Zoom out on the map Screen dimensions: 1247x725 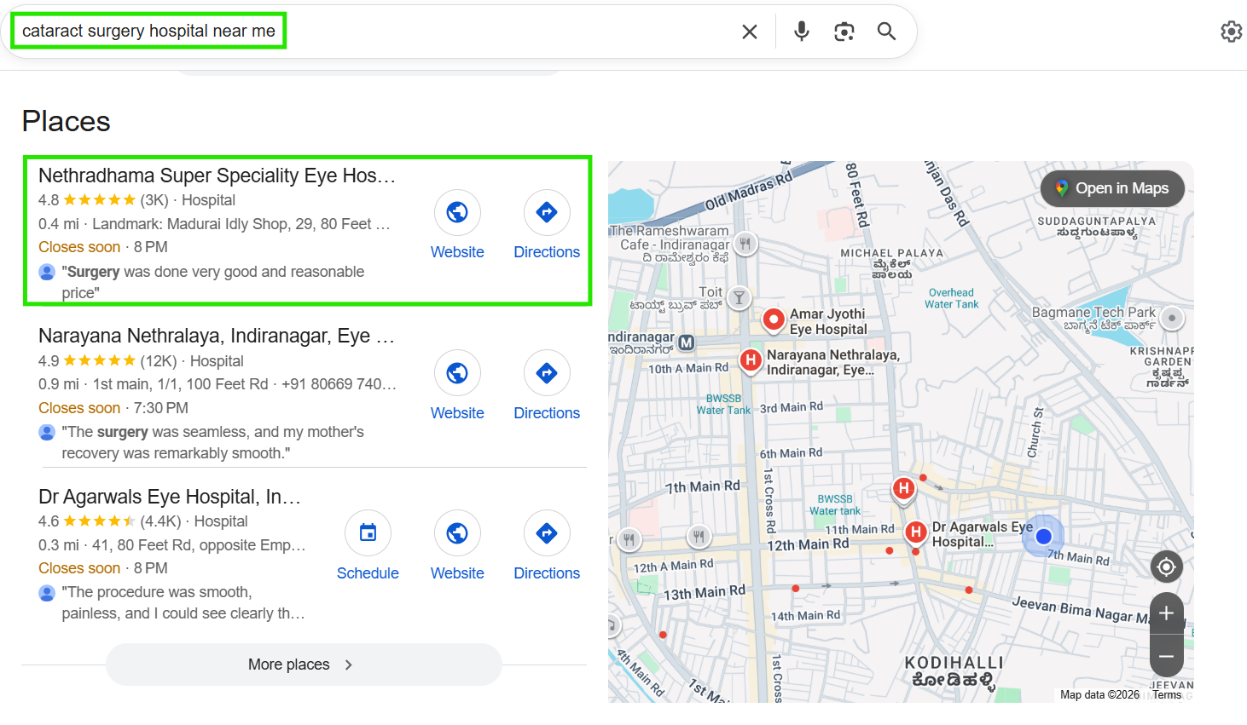click(1166, 657)
